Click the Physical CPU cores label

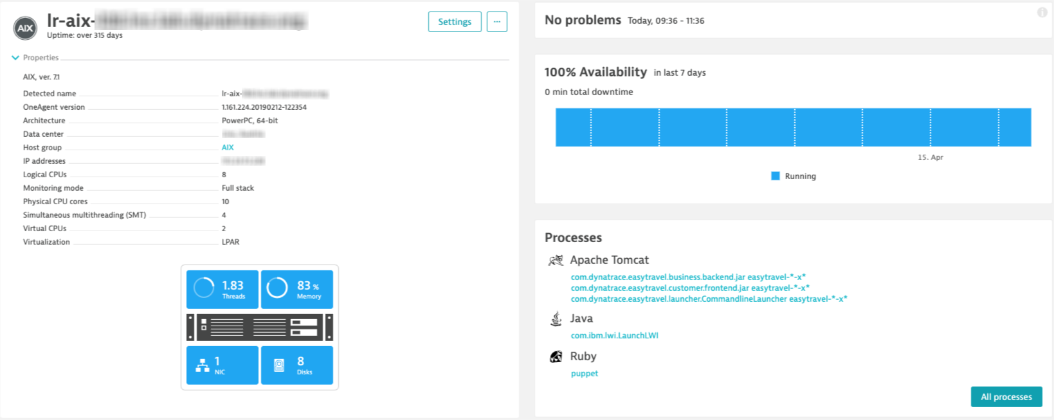pyautogui.click(x=55, y=202)
